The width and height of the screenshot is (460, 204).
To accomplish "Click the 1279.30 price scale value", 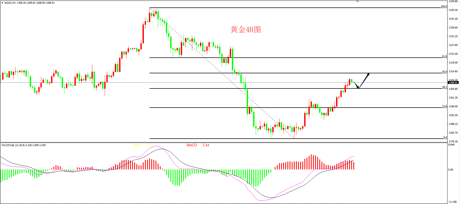I will pyautogui.click(x=453, y=142).
